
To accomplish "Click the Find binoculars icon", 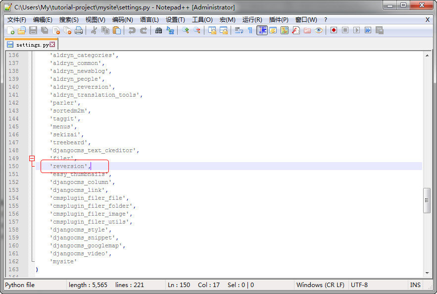I will (158, 30).
